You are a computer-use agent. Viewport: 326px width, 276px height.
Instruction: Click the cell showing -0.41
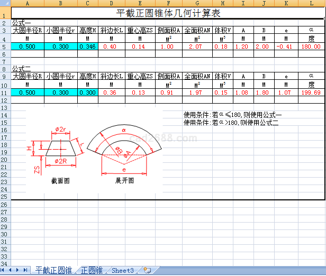[286, 47]
